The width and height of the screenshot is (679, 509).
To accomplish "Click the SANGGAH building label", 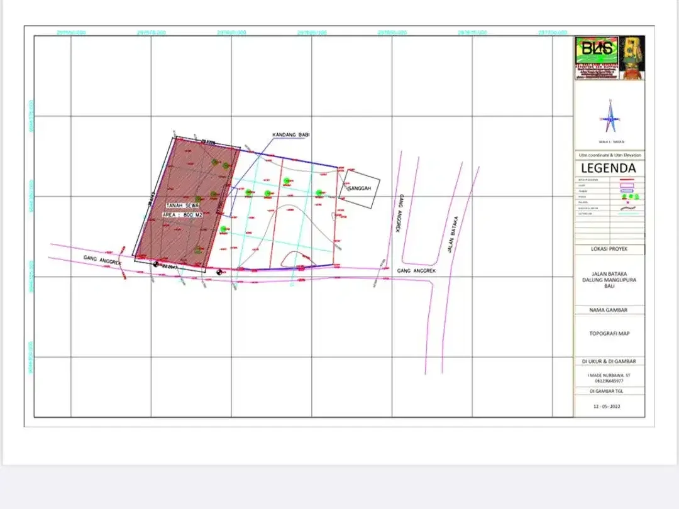I will [x=360, y=189].
